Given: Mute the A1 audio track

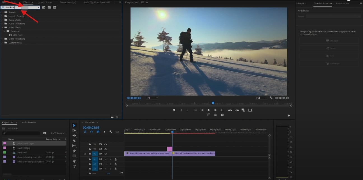Looking at the screenshot, I should pyautogui.click(x=105, y=159).
